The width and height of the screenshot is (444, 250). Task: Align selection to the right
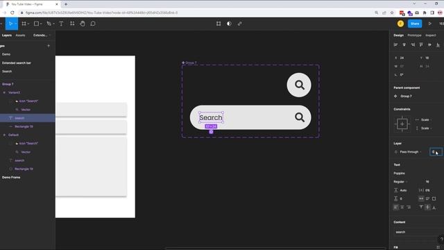[x=413, y=44]
